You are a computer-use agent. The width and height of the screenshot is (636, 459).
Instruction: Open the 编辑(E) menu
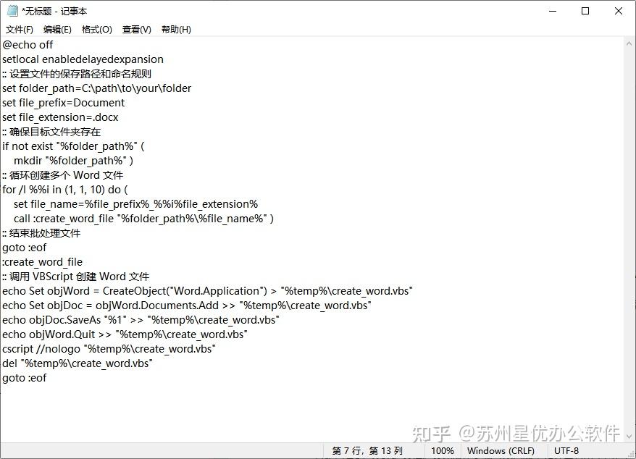click(57, 29)
